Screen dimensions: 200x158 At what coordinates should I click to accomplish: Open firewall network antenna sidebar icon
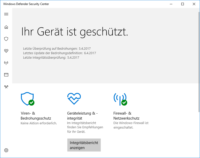click(x=6, y=63)
